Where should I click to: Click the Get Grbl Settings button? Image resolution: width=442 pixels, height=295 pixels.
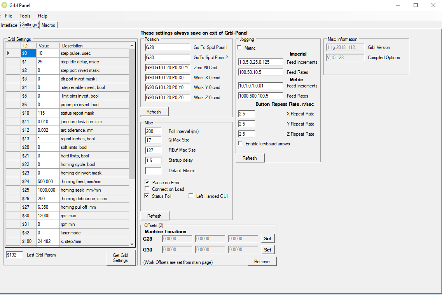pyautogui.click(x=121, y=257)
